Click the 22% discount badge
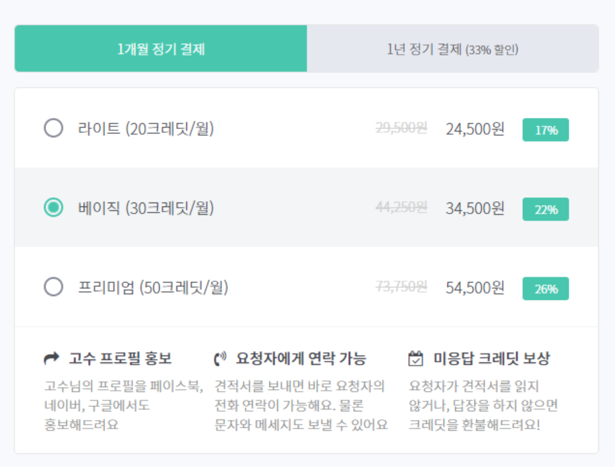Viewport: 615px width, 467px height. (x=545, y=209)
